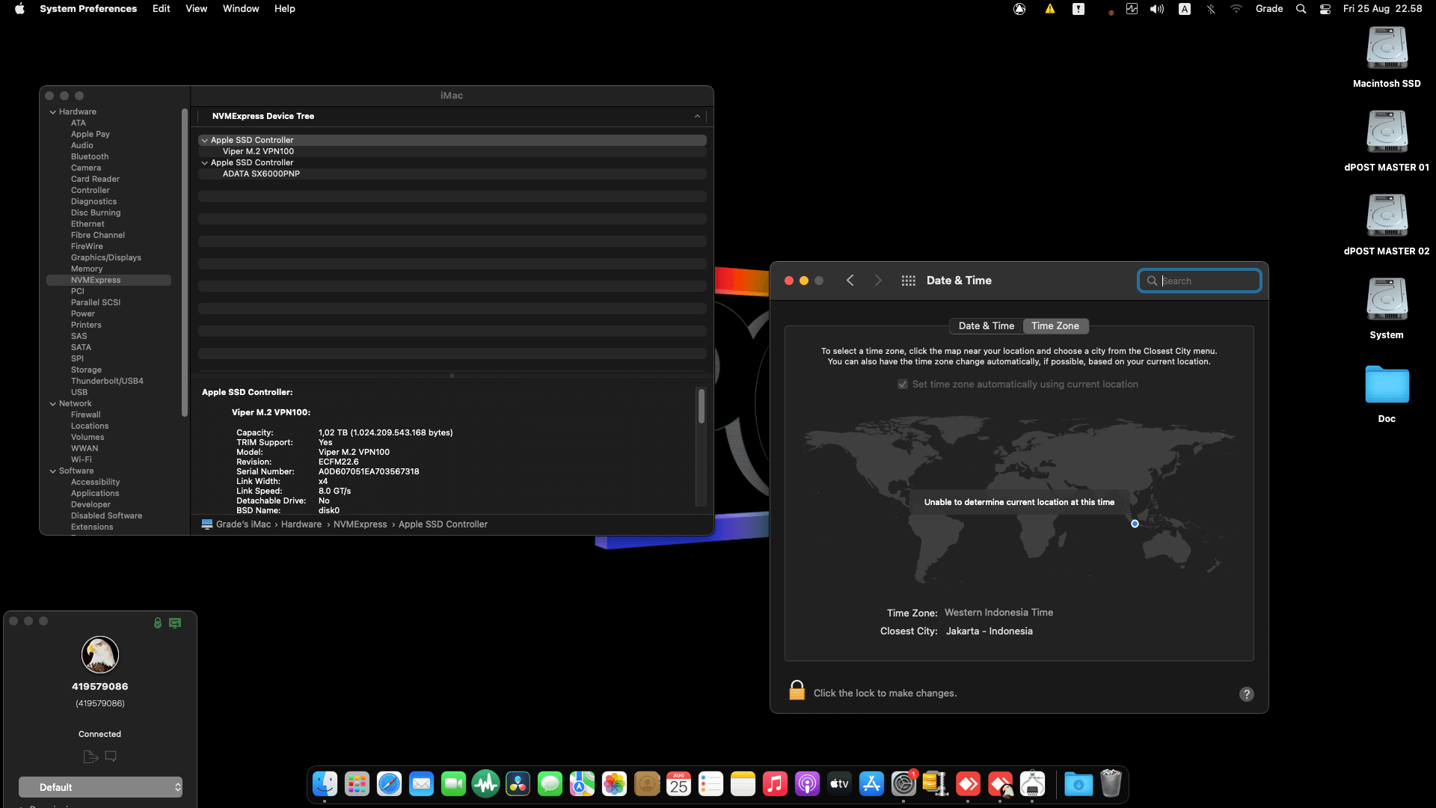Click Hardware in the path bar
This screenshot has height=808, width=1436.
click(301, 524)
